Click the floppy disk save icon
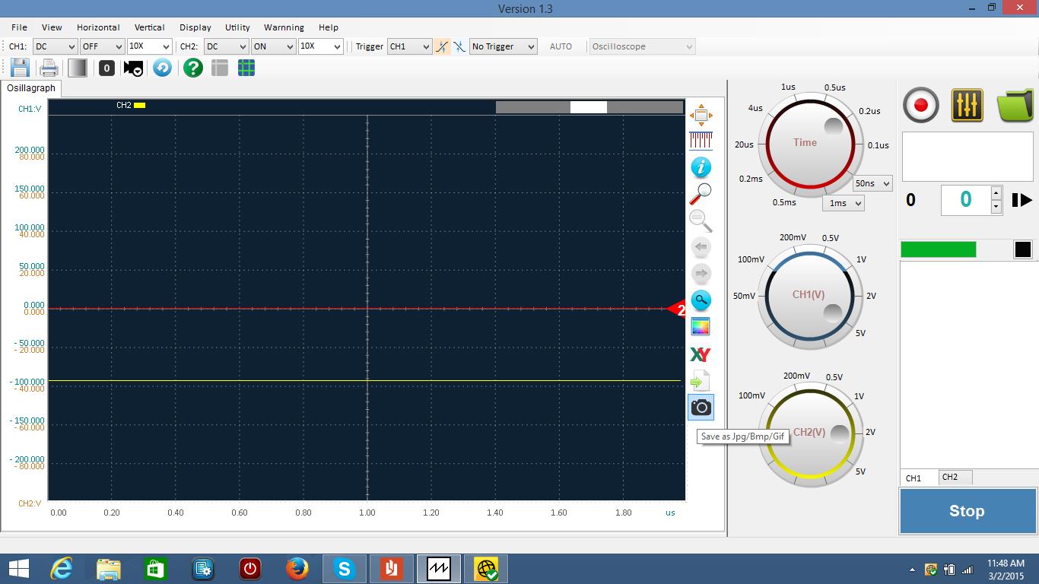 point(20,68)
